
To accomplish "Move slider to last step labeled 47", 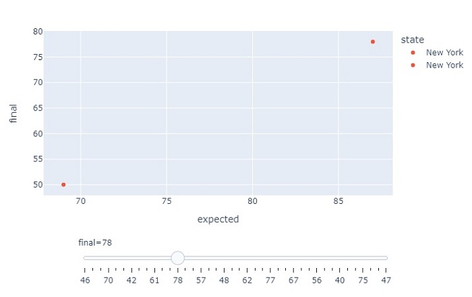I will [386, 258].
